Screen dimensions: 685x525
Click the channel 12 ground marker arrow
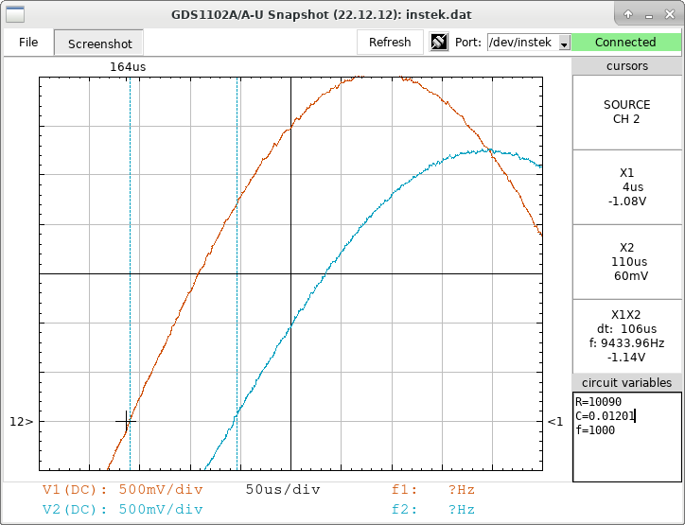[21, 421]
